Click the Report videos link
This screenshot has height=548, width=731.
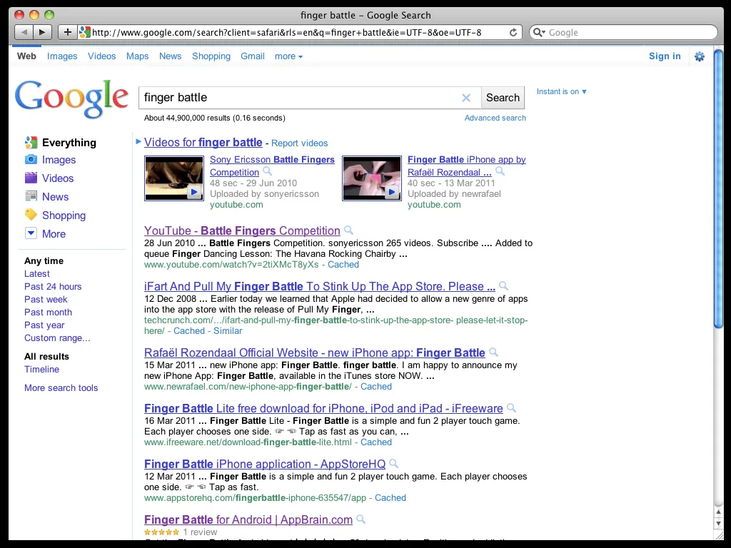pyautogui.click(x=299, y=143)
